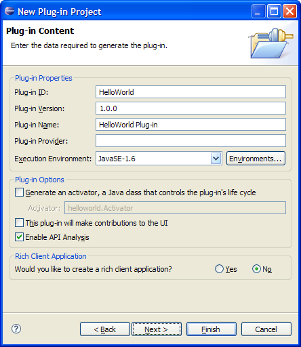Select the No radio button
Viewport: 301px width, 347px height.
tap(256, 269)
